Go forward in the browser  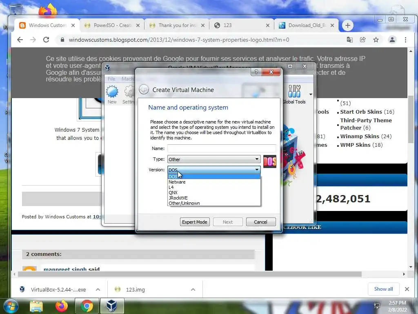(33, 40)
